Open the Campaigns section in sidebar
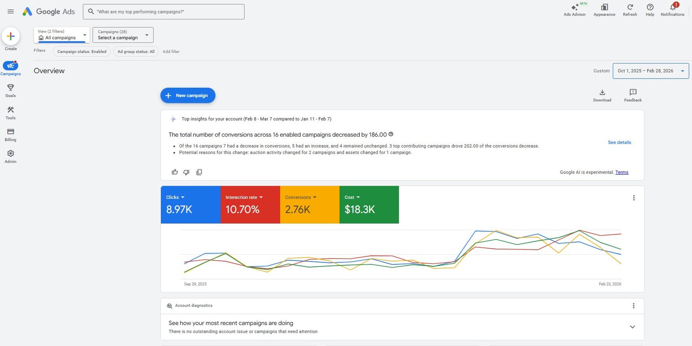Image resolution: width=692 pixels, height=346 pixels. pos(10,68)
